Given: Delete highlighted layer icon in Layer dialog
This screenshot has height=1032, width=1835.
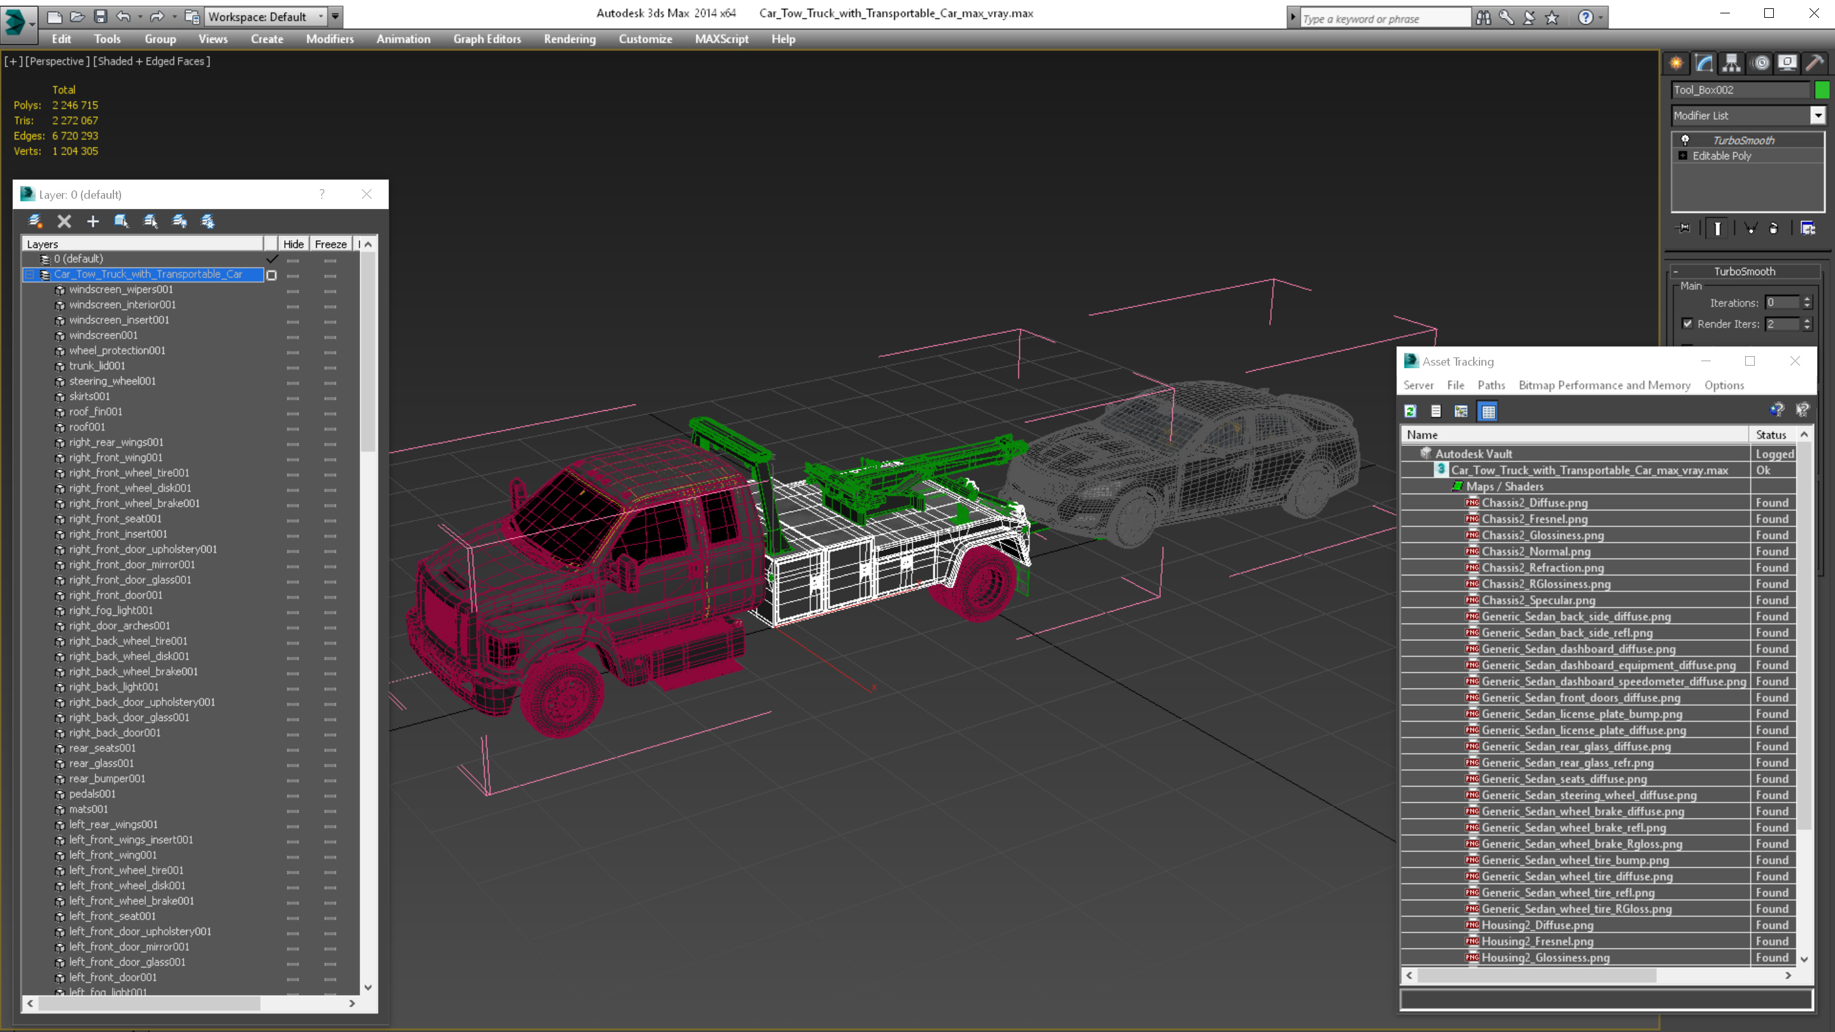Looking at the screenshot, I should [x=64, y=221].
